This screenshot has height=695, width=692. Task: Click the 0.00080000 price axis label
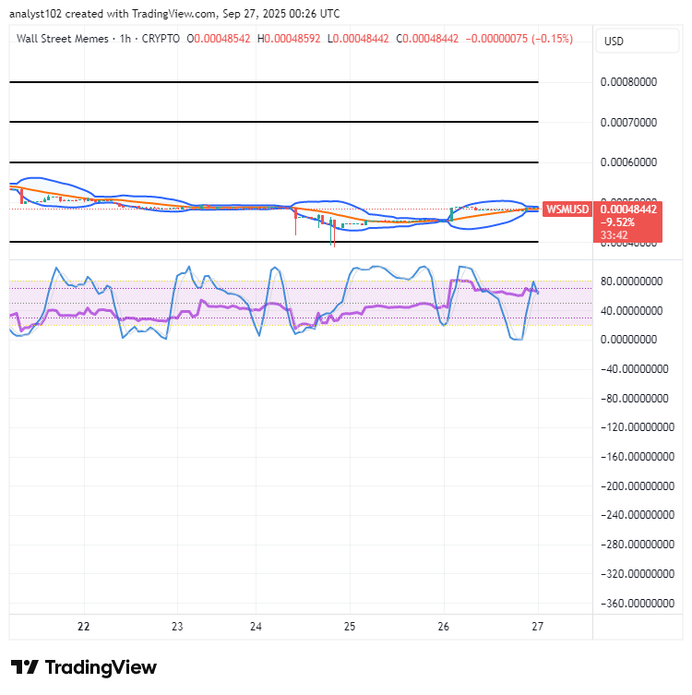(628, 82)
